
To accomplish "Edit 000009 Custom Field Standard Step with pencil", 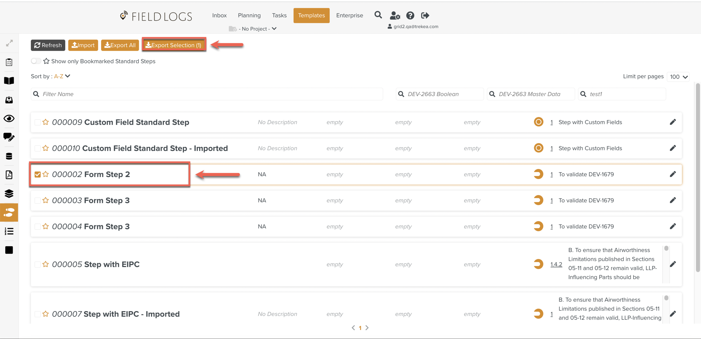I will click(673, 122).
